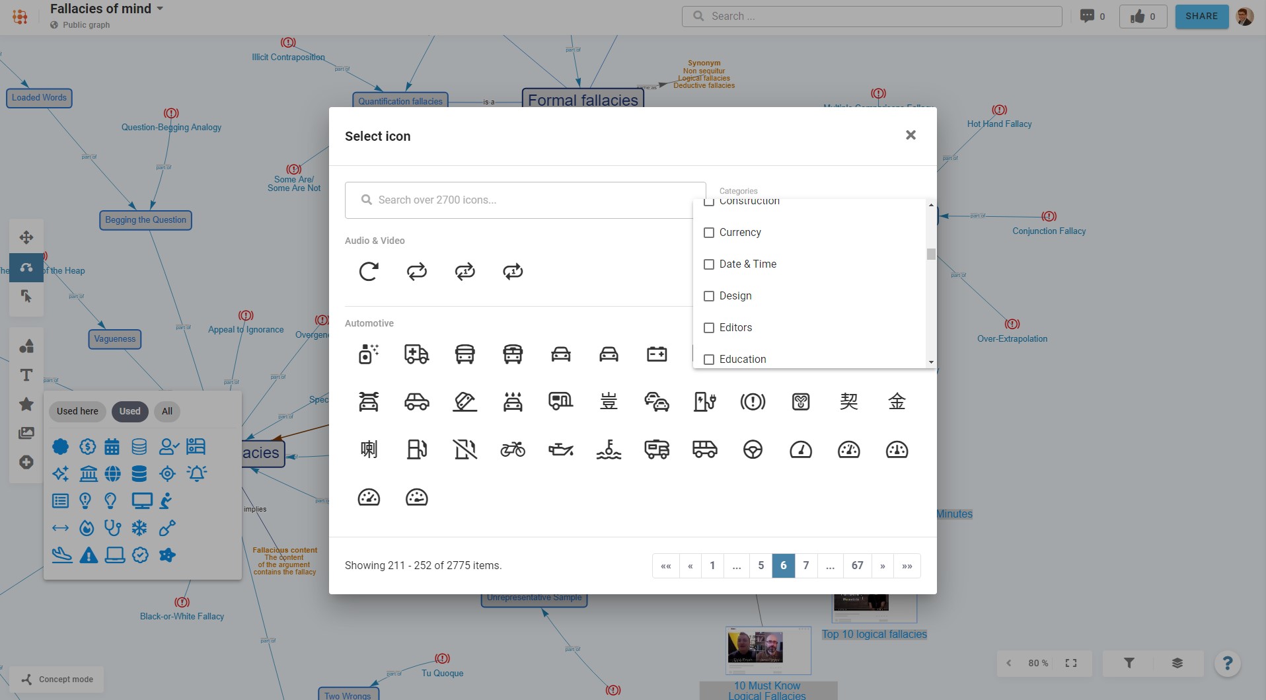The image size is (1266, 700).
Task: Check the Date & Time category
Action: [x=710, y=264]
